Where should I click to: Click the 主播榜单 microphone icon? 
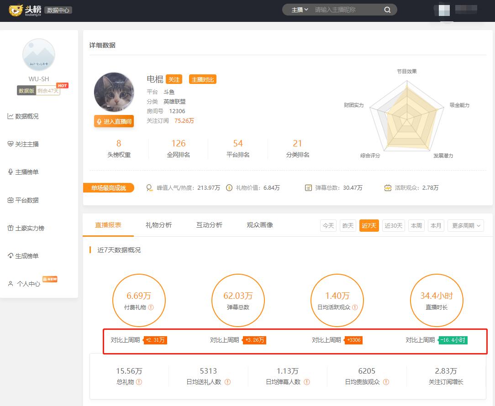pyautogui.click(x=10, y=172)
